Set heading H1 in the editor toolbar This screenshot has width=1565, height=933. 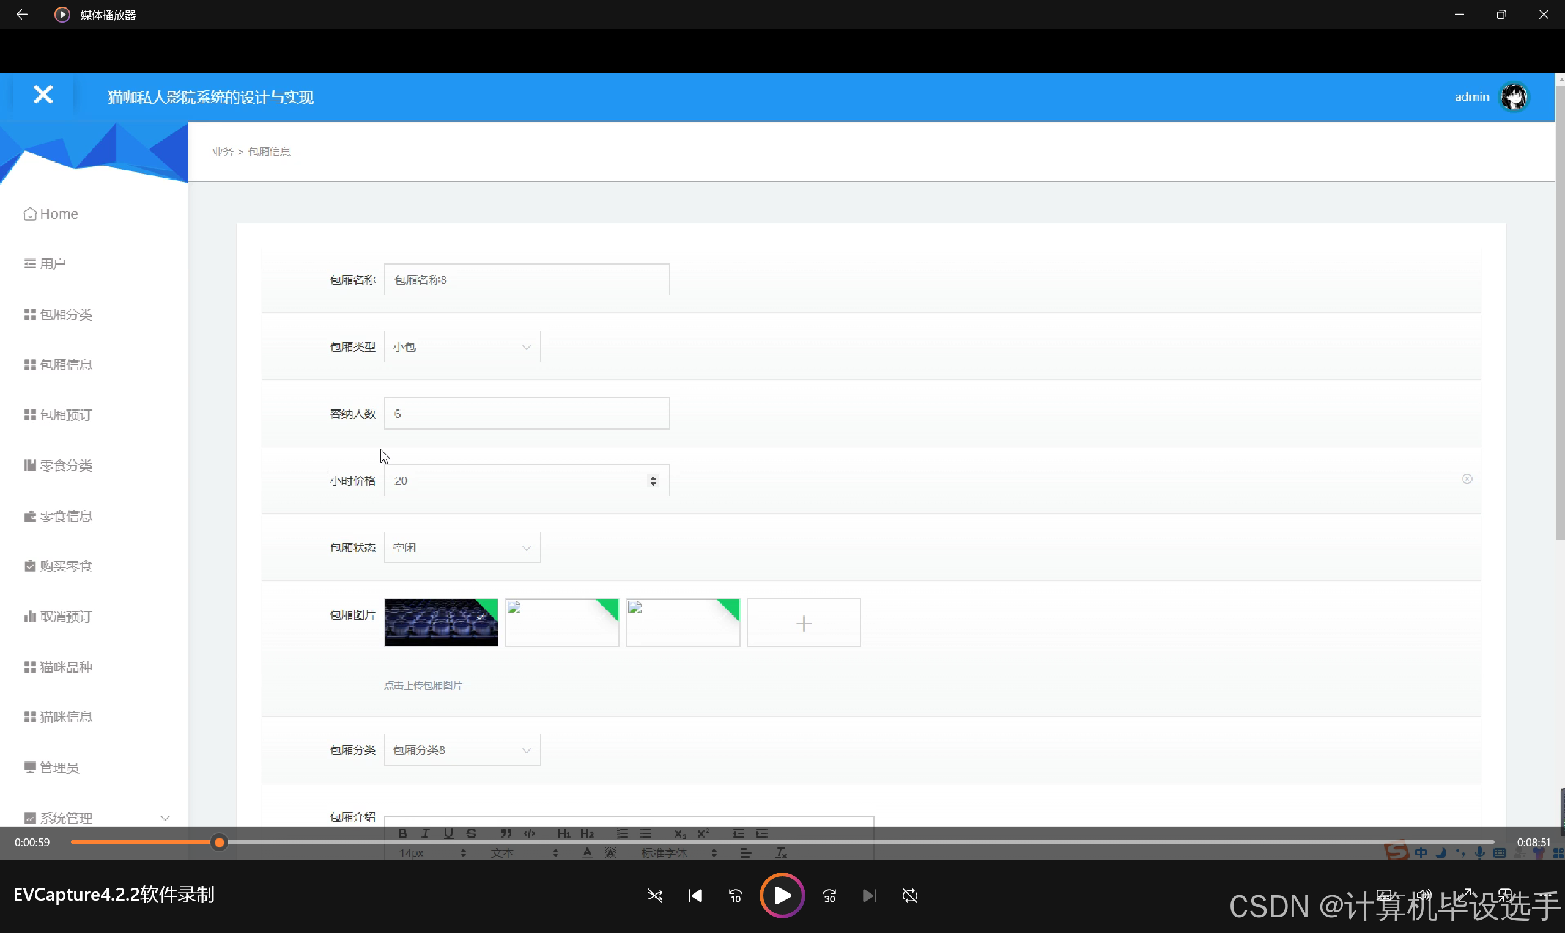coord(564,833)
